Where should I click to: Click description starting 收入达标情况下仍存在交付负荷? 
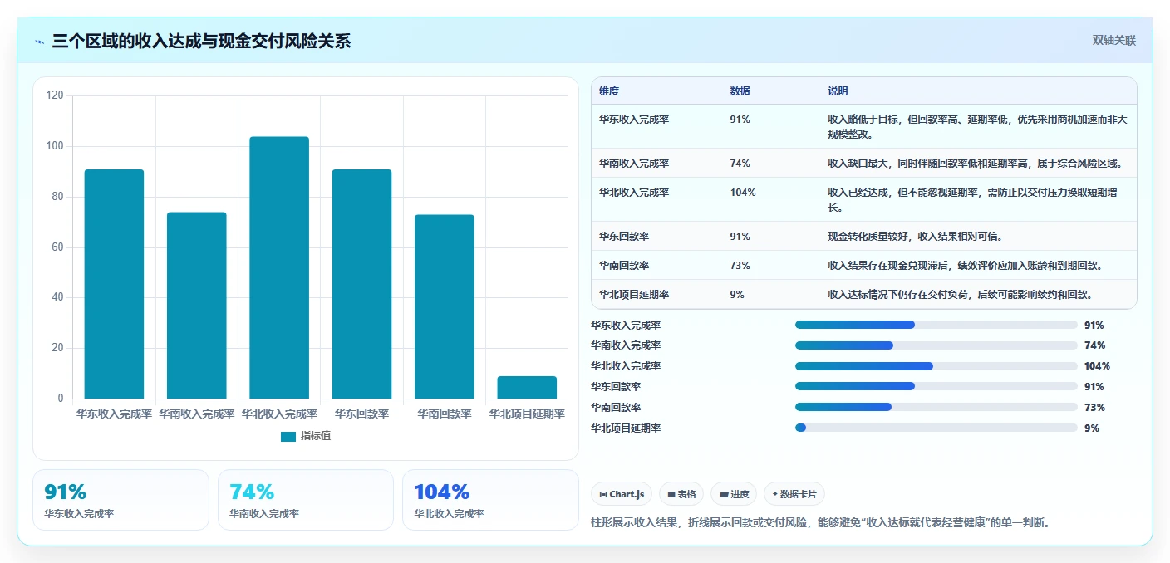(x=961, y=295)
